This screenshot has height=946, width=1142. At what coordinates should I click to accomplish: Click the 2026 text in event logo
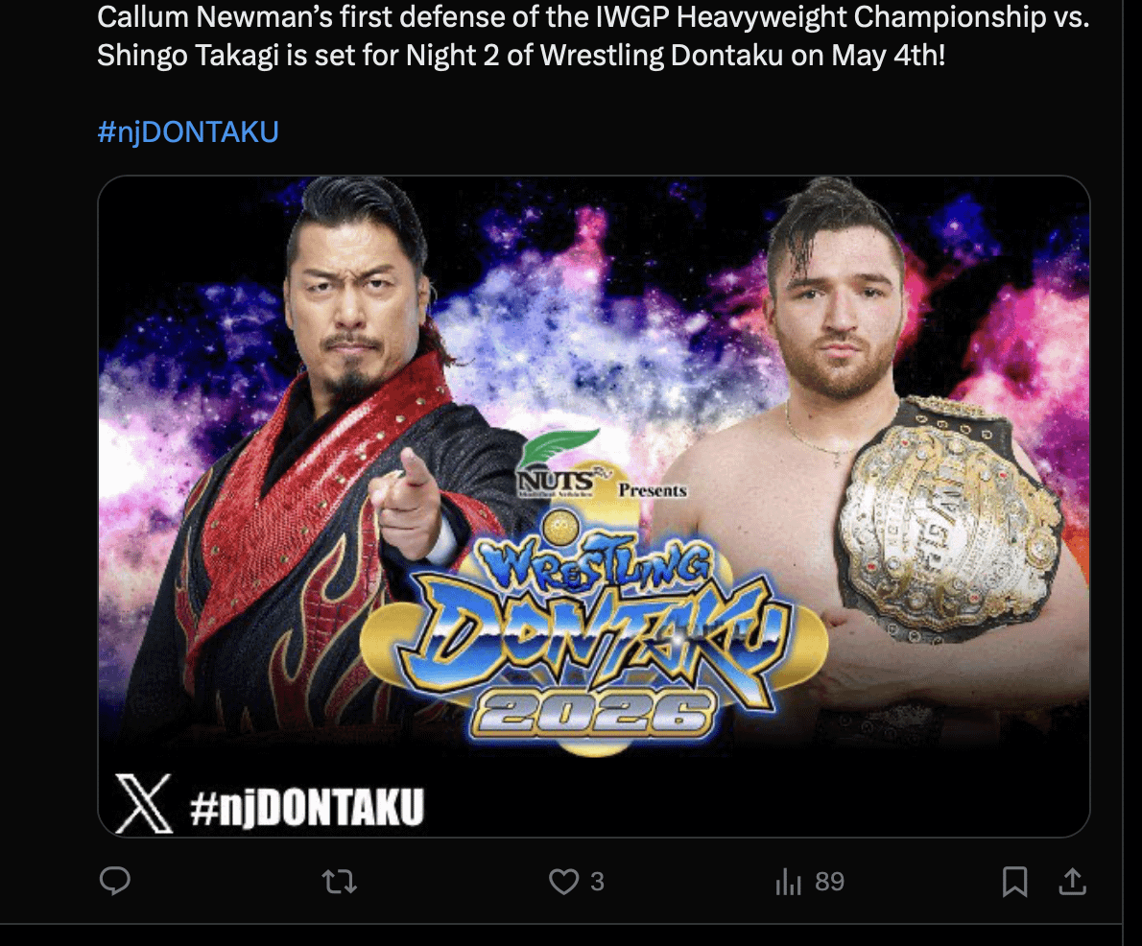click(x=594, y=714)
